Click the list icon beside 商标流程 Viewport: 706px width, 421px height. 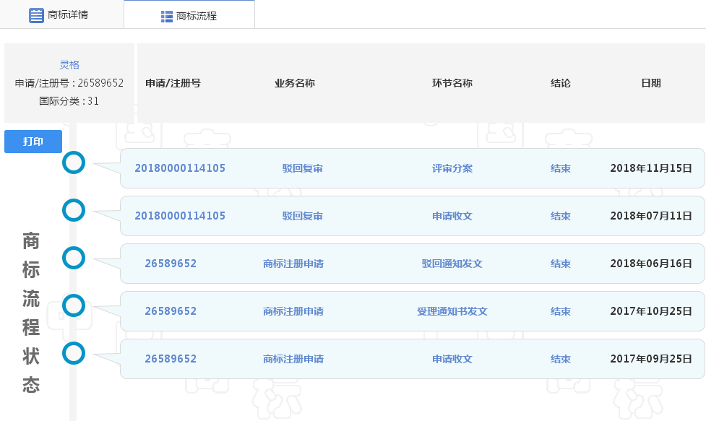(167, 16)
